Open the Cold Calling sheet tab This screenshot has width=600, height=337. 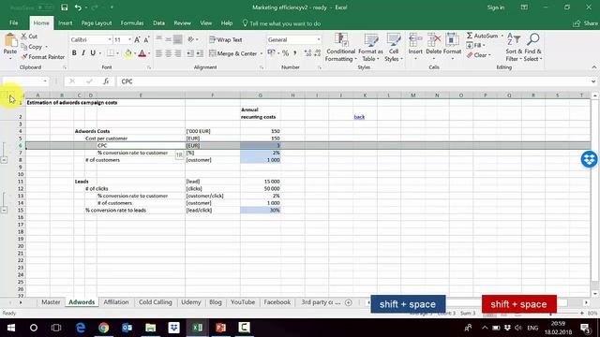click(155, 301)
